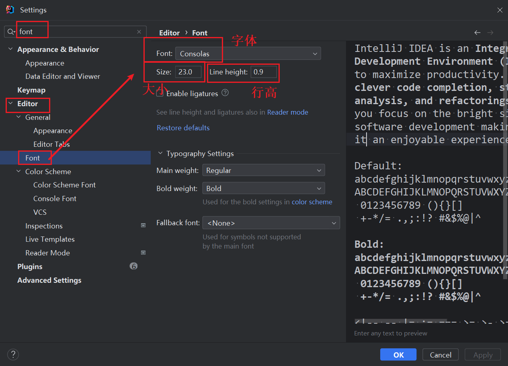Close the Settings dialog window

pos(500,10)
